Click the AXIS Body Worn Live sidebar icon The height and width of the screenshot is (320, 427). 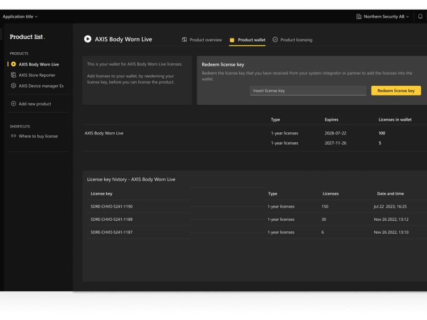13,64
